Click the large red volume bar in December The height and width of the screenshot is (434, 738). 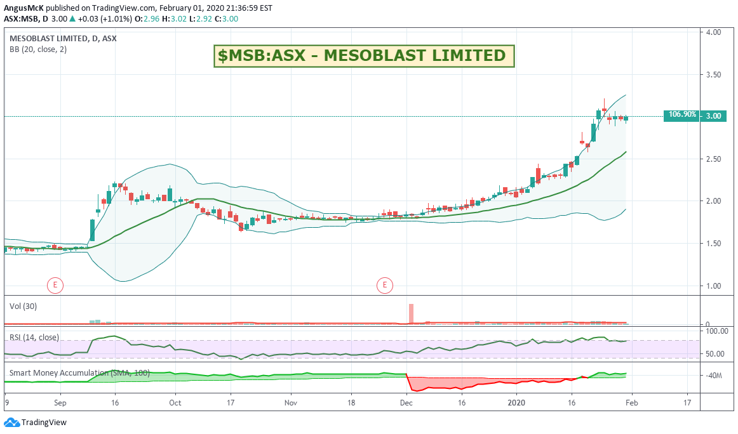411,313
